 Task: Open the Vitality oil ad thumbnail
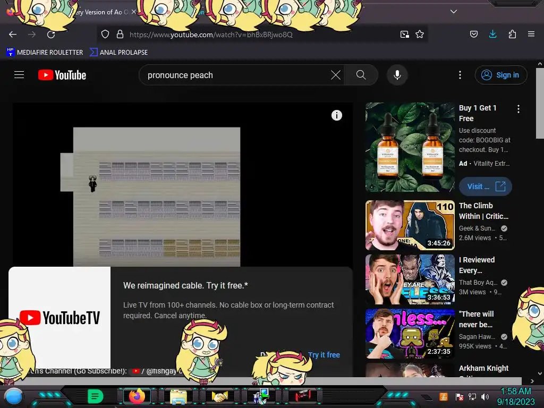pos(410,147)
